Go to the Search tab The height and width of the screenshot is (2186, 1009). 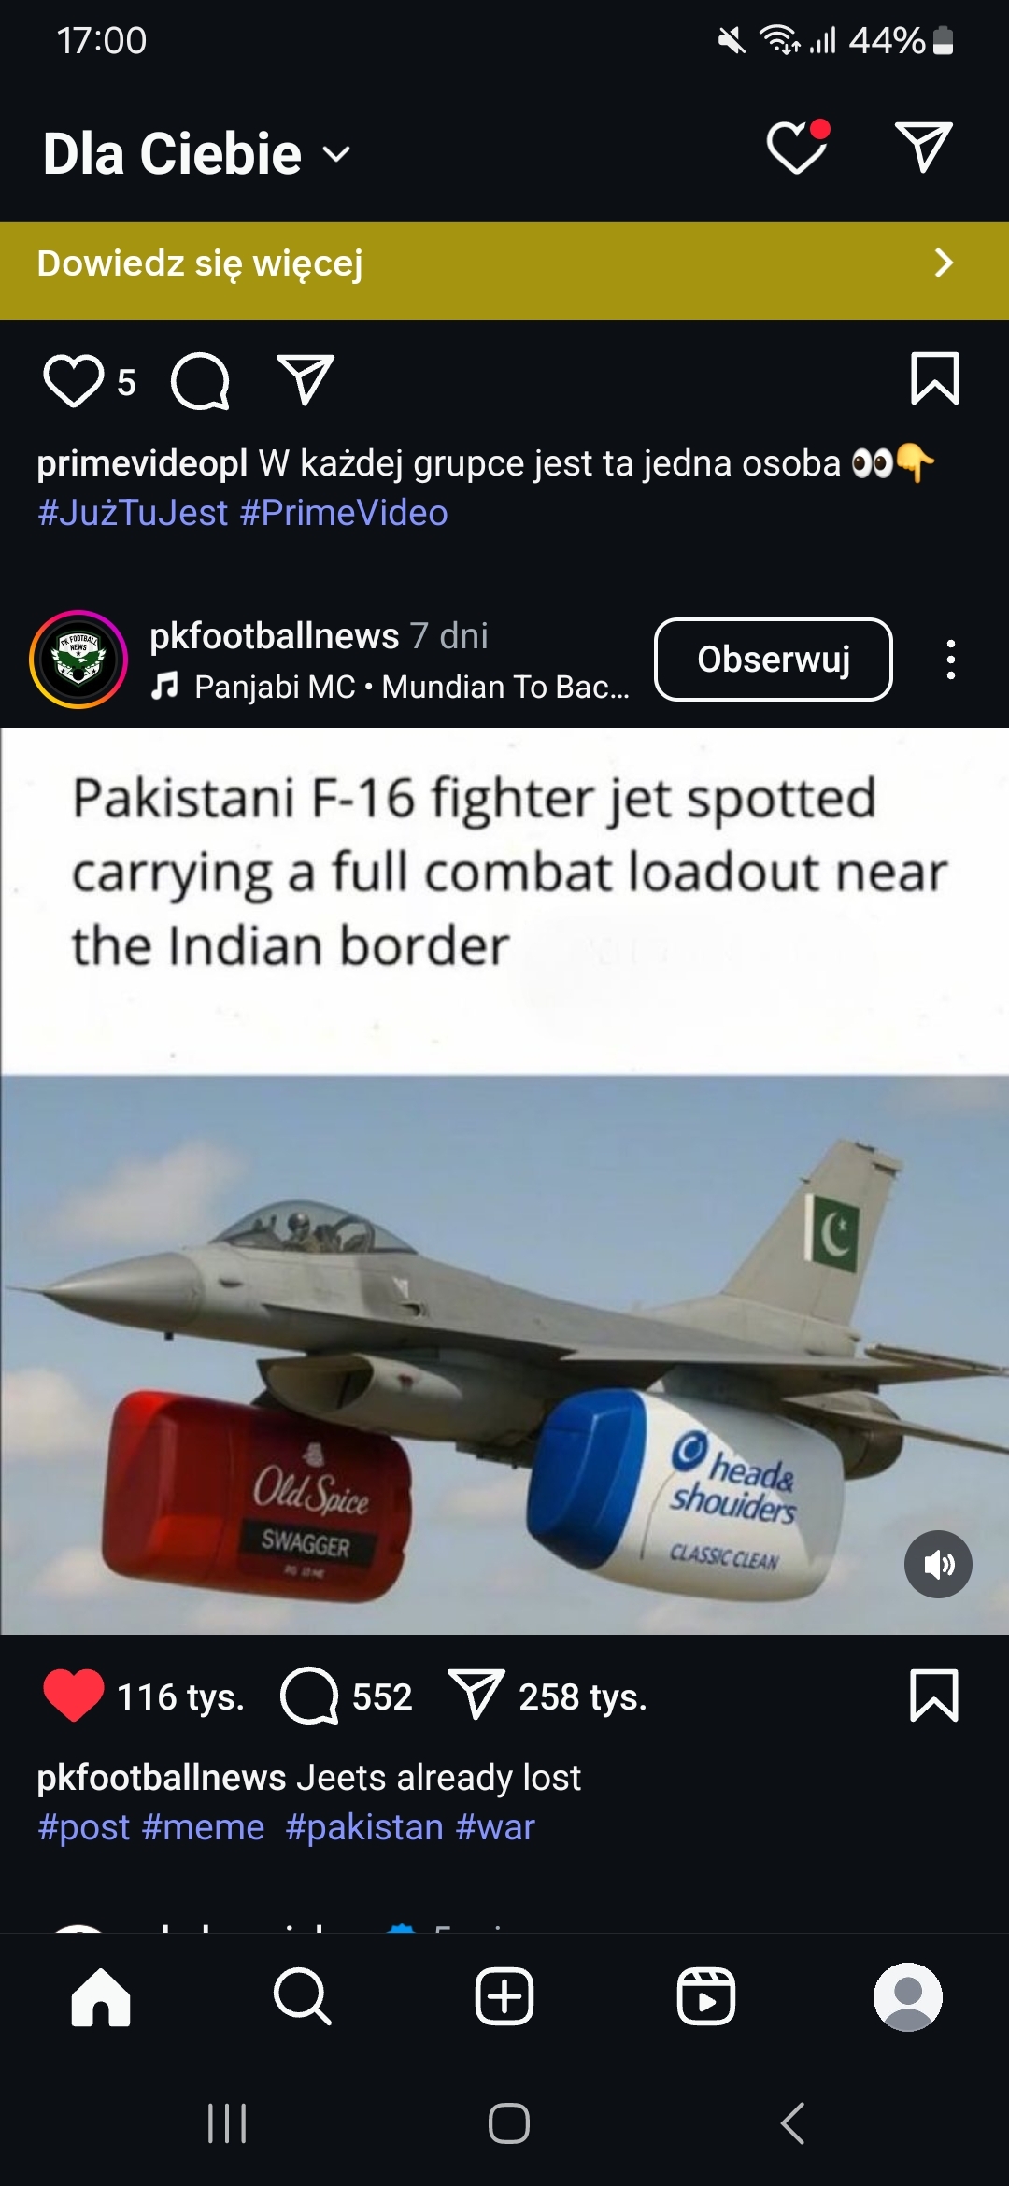coord(303,1996)
